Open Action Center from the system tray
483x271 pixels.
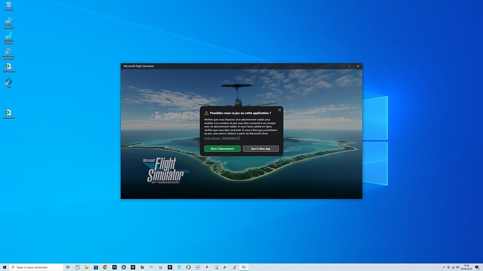click(x=477, y=267)
